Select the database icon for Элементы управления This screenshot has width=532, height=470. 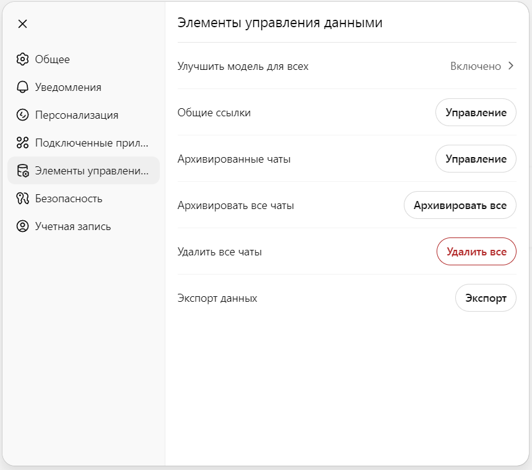tap(22, 171)
